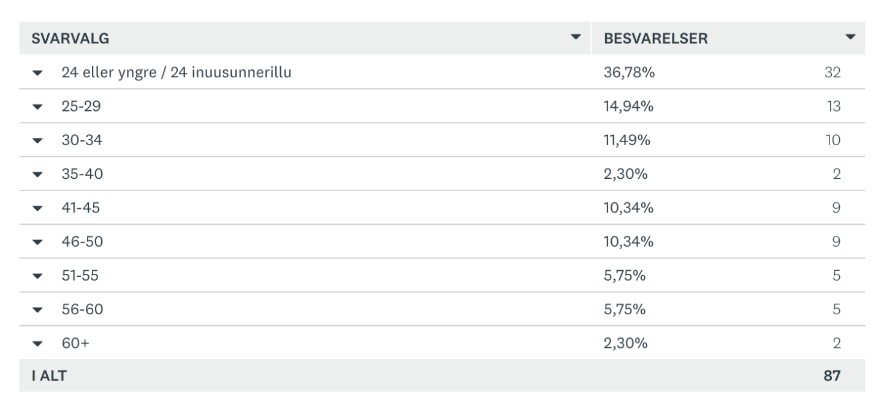The height and width of the screenshot is (411, 876).
Task: Expand the 46-50 row arrow
Action: tap(38, 243)
